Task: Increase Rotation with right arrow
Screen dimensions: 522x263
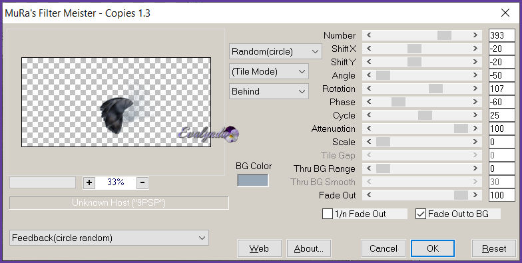Action: tap(475, 89)
